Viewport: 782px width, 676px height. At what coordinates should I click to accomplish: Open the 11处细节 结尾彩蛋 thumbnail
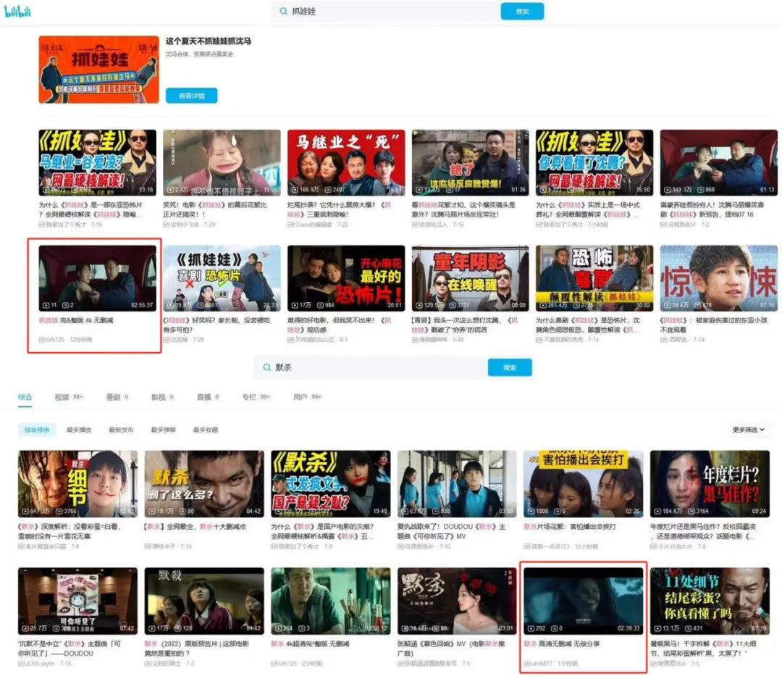click(x=710, y=601)
